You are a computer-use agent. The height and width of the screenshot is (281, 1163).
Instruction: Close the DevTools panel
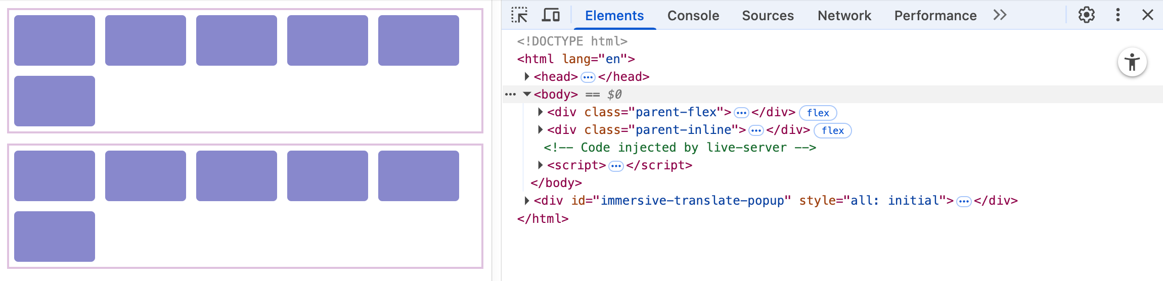click(x=1148, y=15)
